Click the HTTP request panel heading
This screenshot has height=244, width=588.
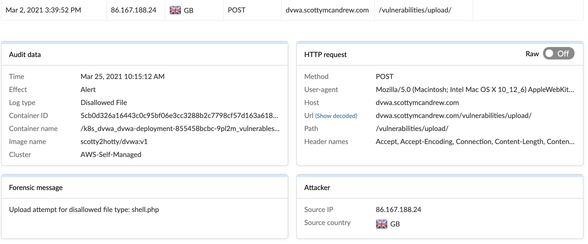[x=325, y=54]
